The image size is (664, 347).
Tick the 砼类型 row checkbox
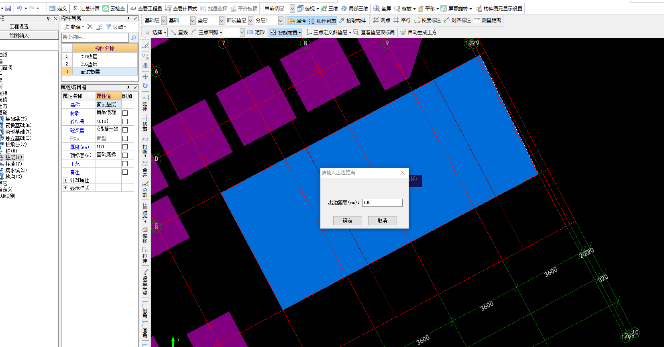point(125,130)
